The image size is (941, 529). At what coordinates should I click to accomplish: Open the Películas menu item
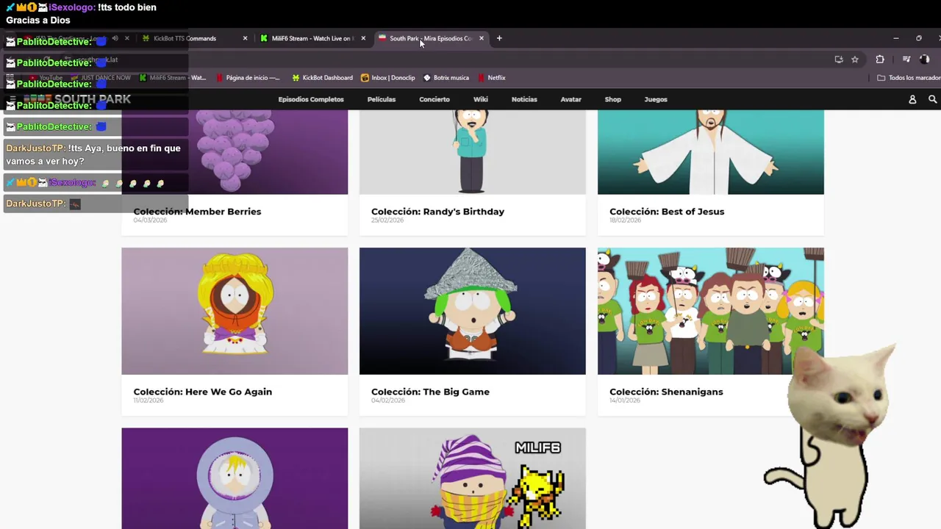[x=382, y=99]
